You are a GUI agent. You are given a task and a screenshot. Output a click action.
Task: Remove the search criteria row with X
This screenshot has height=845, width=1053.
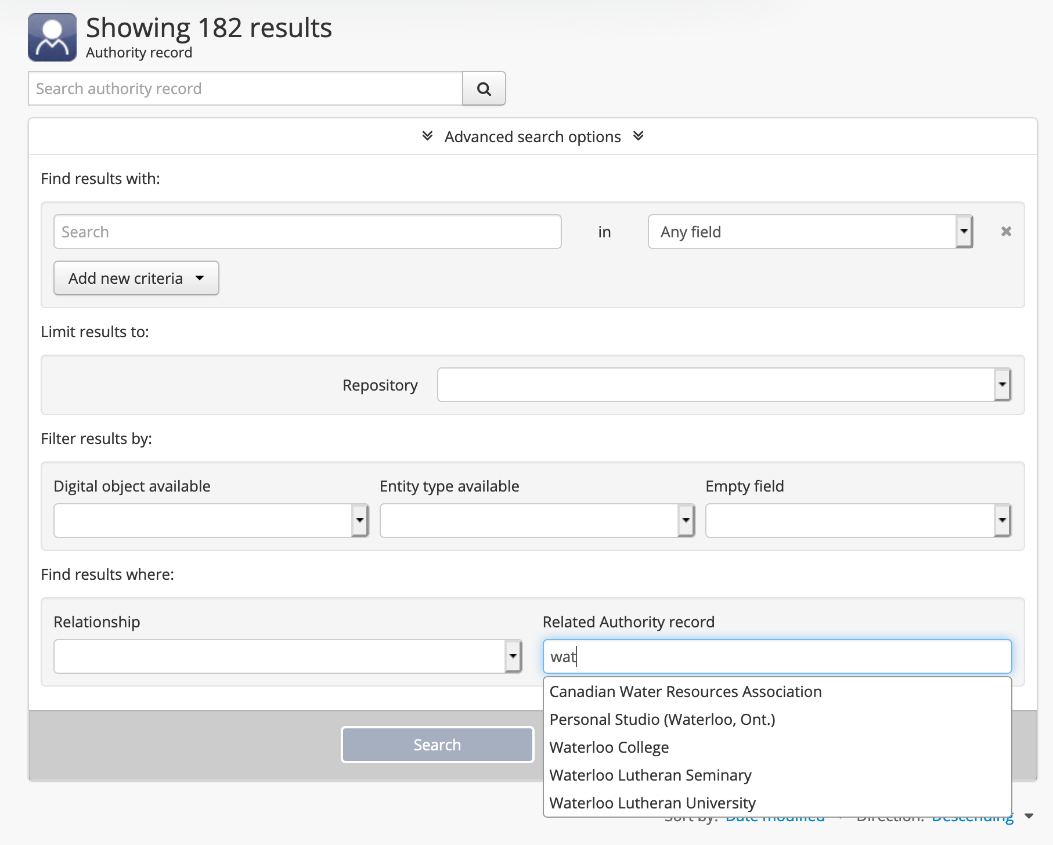(x=1006, y=232)
